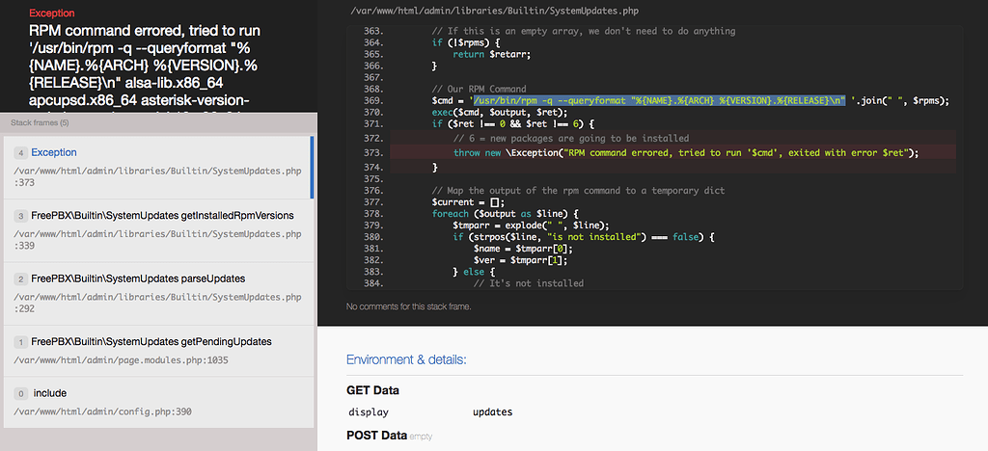The height and width of the screenshot is (451, 988).
Task: Open the Environment & details heading
Action: pyautogui.click(x=406, y=359)
